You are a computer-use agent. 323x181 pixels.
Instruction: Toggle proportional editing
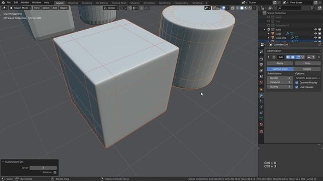point(142,8)
